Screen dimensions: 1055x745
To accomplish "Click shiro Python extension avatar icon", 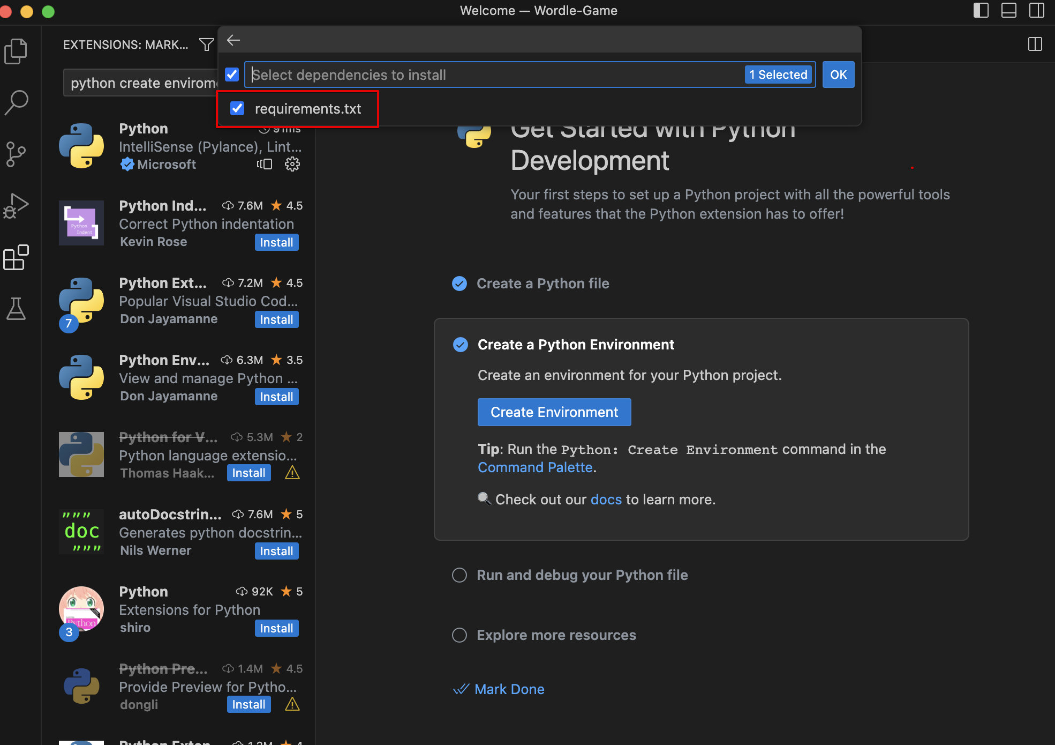I will pos(81,609).
